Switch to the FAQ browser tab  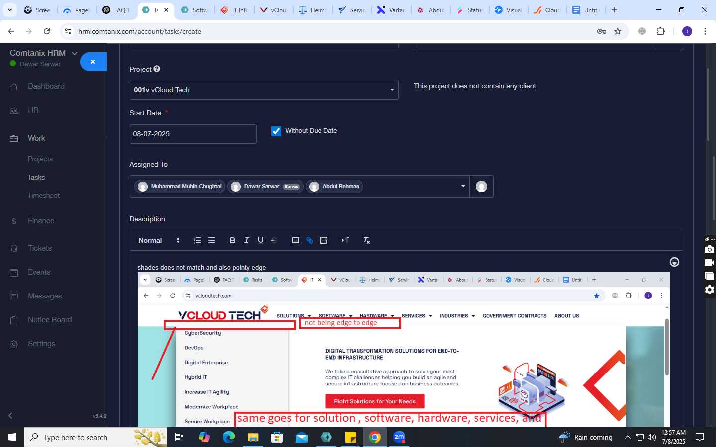coord(117,10)
